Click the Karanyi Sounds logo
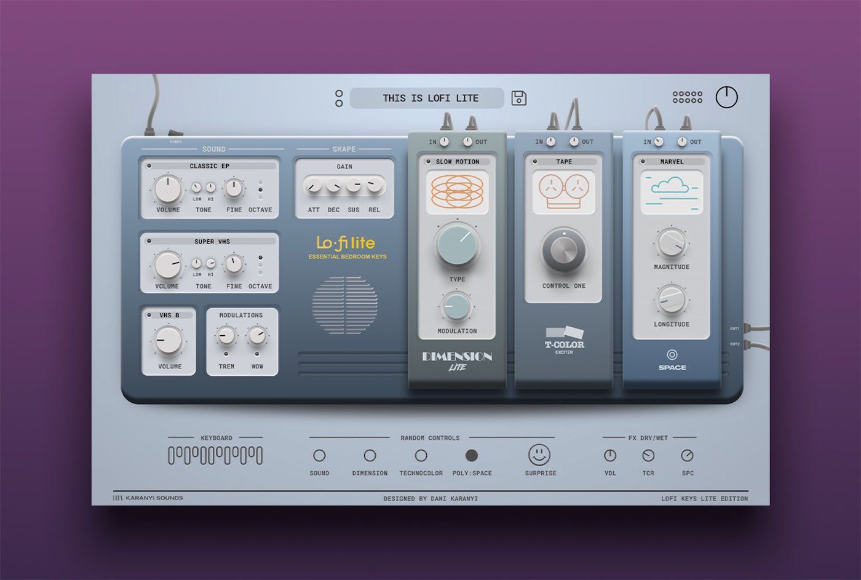The image size is (861, 580). tap(148, 498)
